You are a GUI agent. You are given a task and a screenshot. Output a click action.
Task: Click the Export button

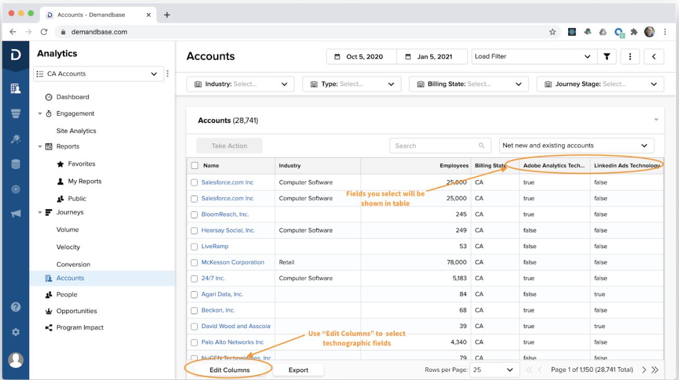point(298,370)
